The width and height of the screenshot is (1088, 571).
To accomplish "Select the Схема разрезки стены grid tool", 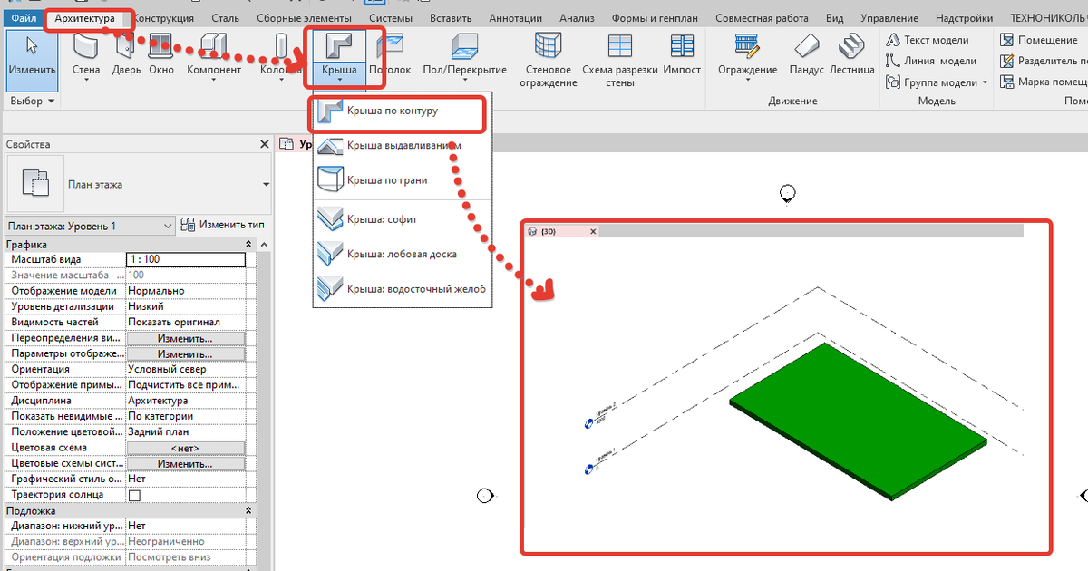I will point(620,60).
